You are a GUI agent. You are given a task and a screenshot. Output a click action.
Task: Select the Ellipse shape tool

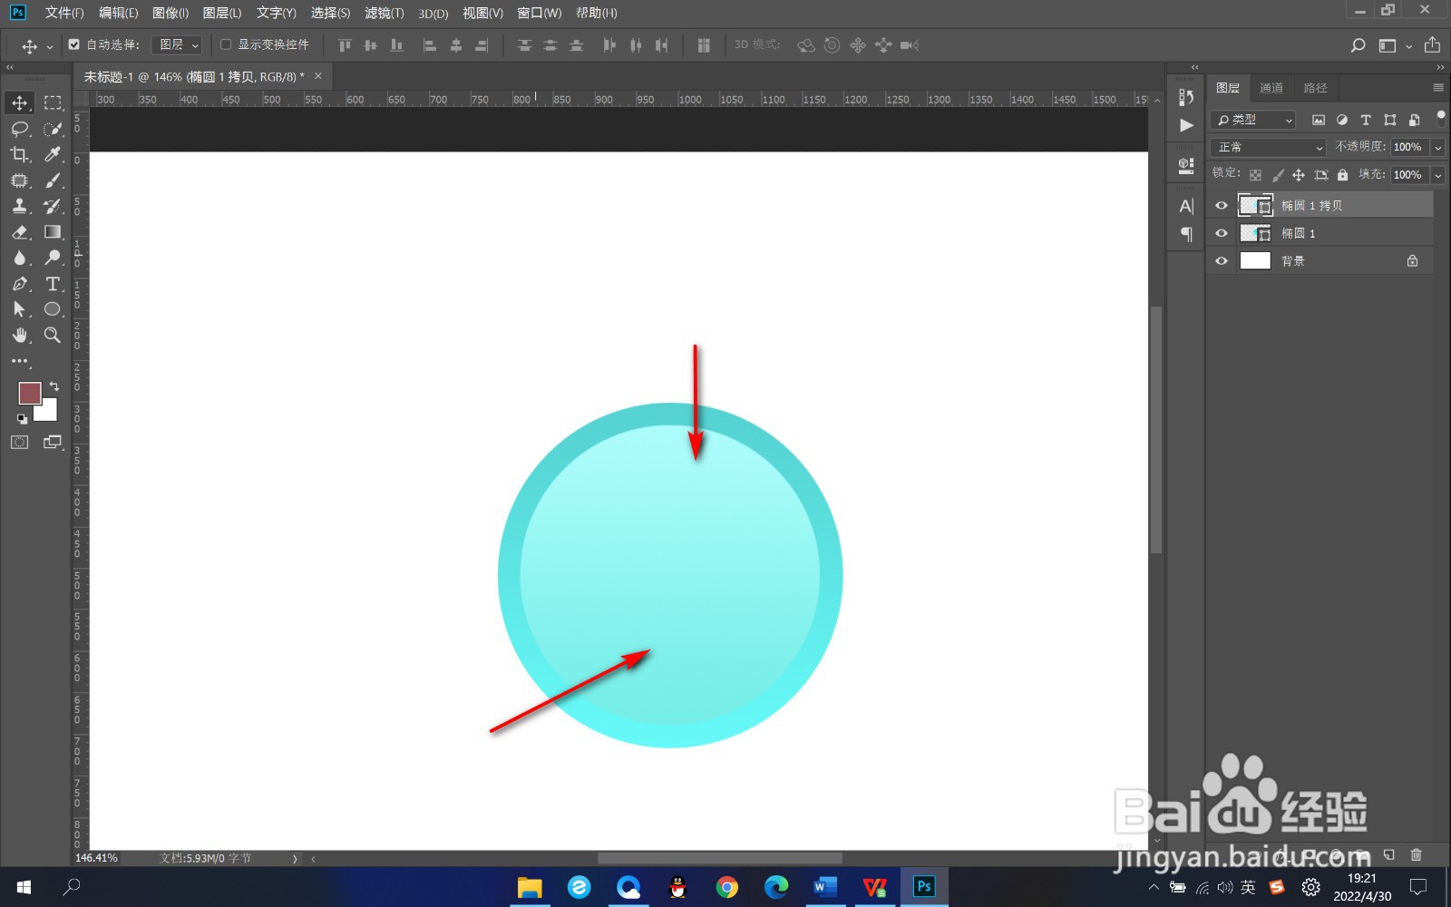(x=53, y=309)
